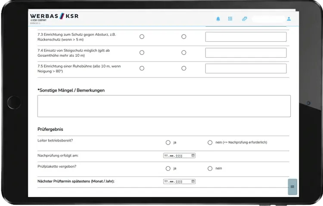Screen dimensions: 323x206
Task: Select 'nein' for Prüfplakette vergeben
Action: 210,169
